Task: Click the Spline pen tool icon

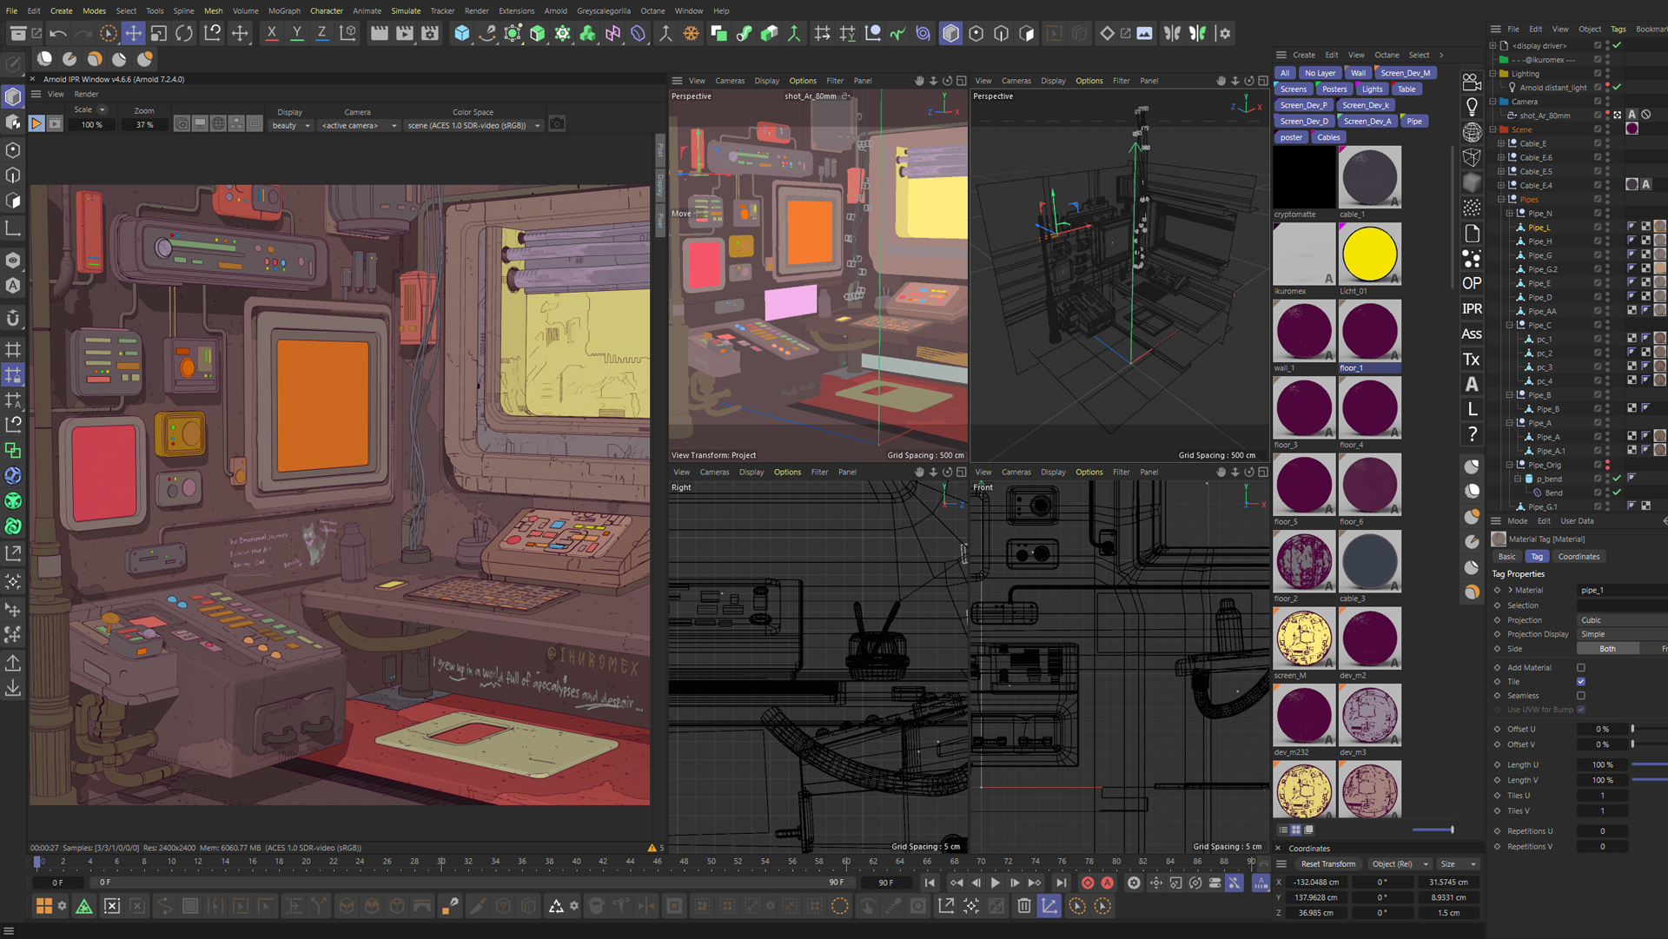Action: [x=487, y=33]
